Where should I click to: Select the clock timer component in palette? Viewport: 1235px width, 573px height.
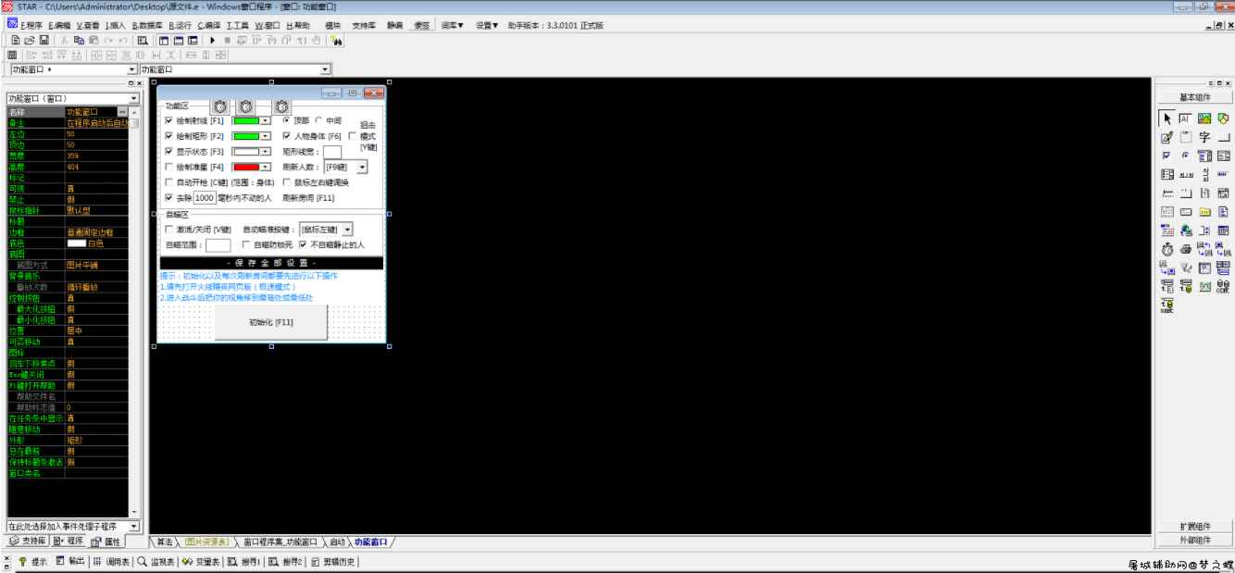[x=1167, y=248]
